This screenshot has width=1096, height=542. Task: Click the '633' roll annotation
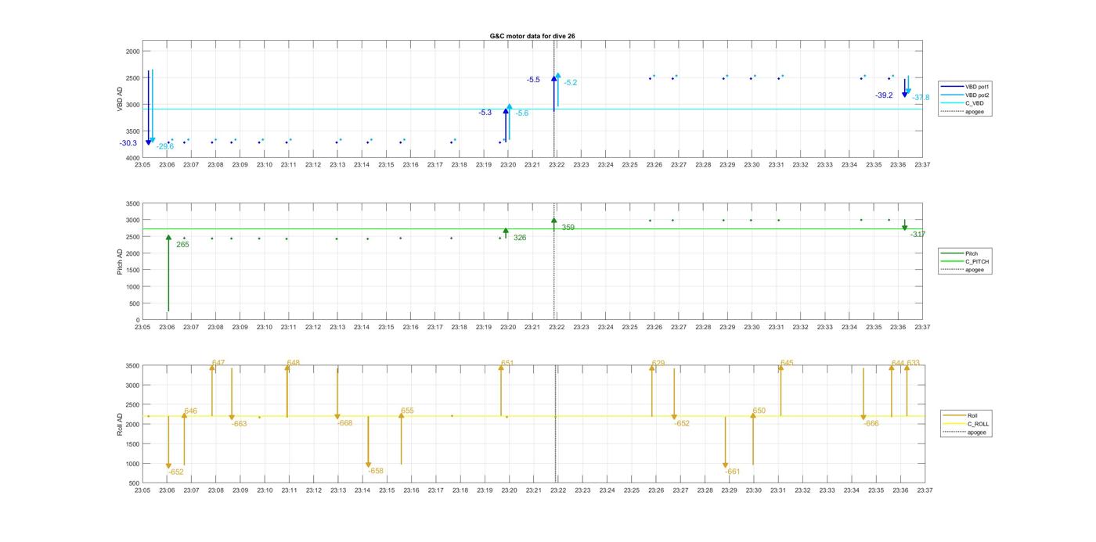[914, 363]
